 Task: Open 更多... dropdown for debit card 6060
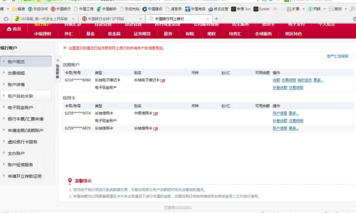pyautogui.click(x=318, y=80)
